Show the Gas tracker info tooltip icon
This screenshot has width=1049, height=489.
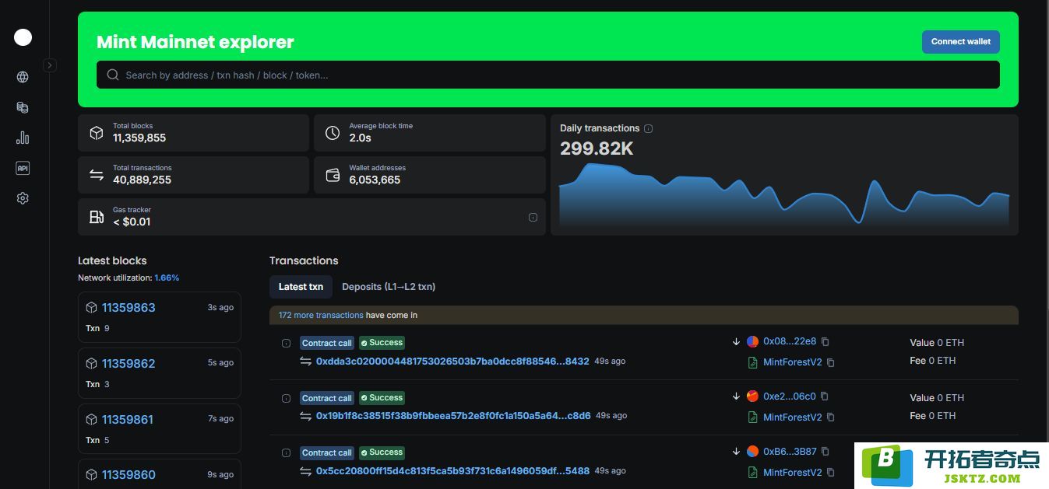[533, 218]
